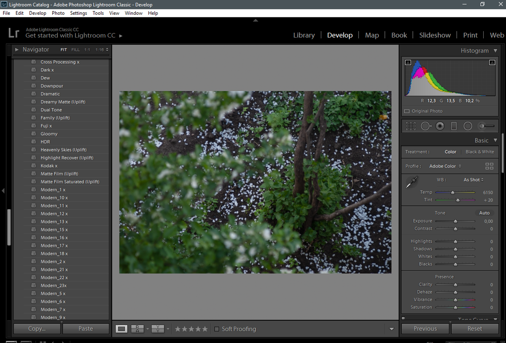The height and width of the screenshot is (343, 506).
Task: Set treatment to Black & White
Action: coord(479,152)
